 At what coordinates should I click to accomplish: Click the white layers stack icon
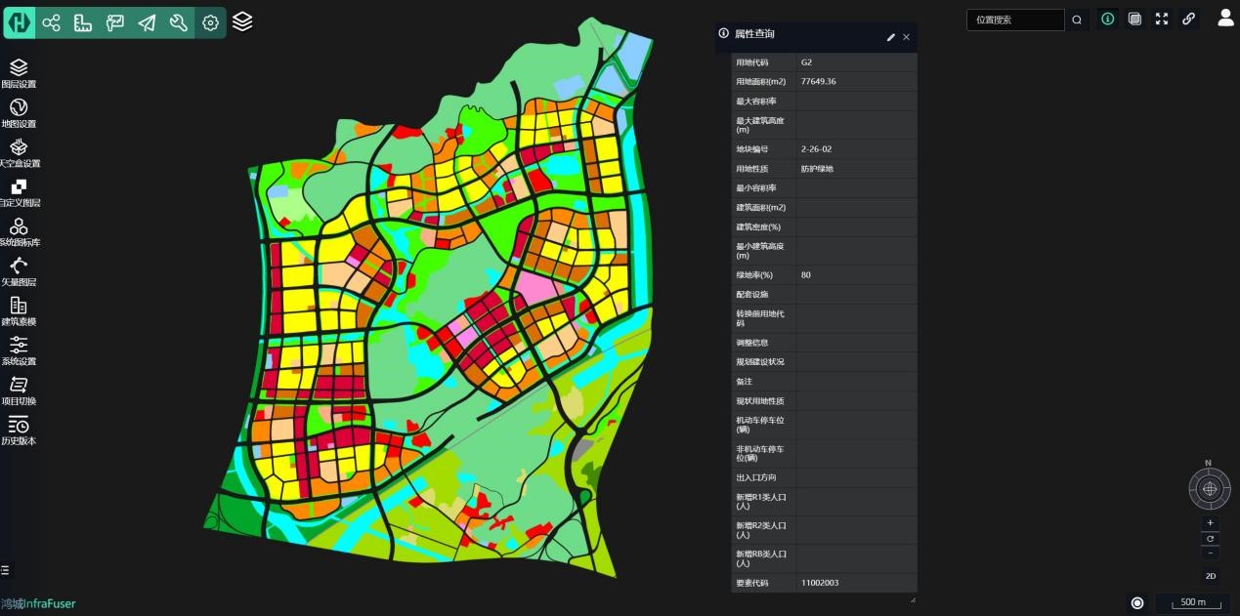point(242,21)
